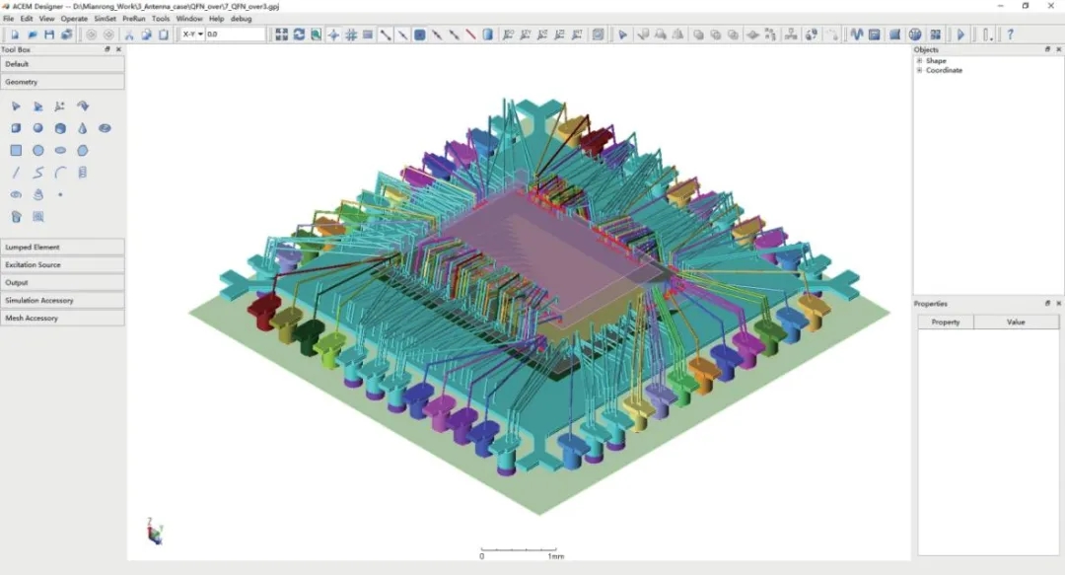1065x575 pixels.
Task: Click the coordinate value input field
Action: [x=235, y=35]
